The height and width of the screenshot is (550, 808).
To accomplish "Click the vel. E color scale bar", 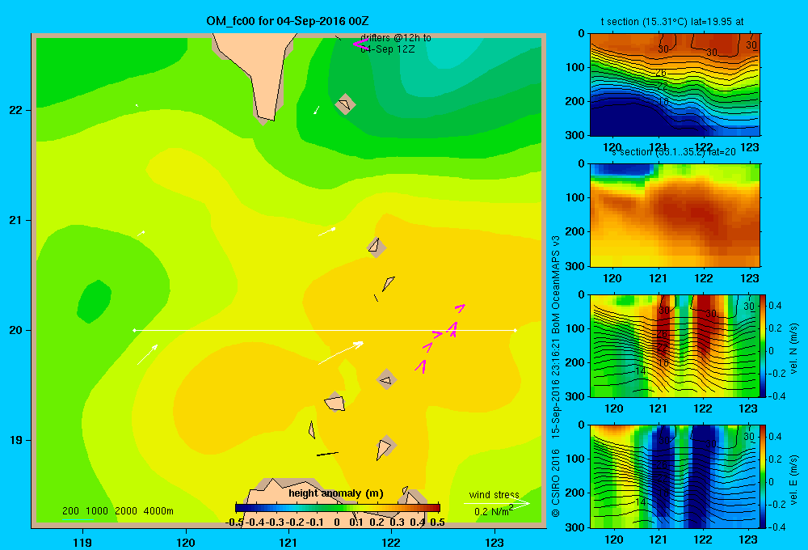I will point(764,476).
